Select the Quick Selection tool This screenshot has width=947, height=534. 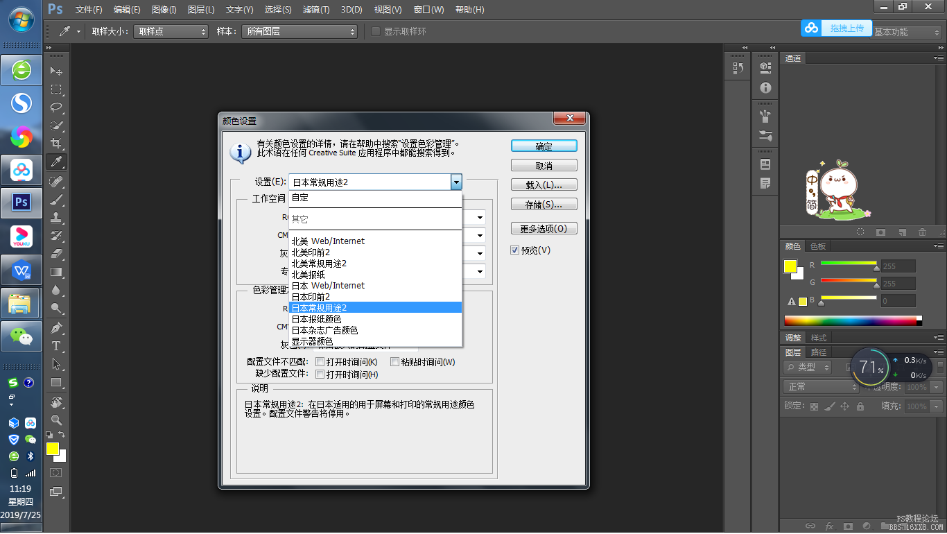point(56,126)
